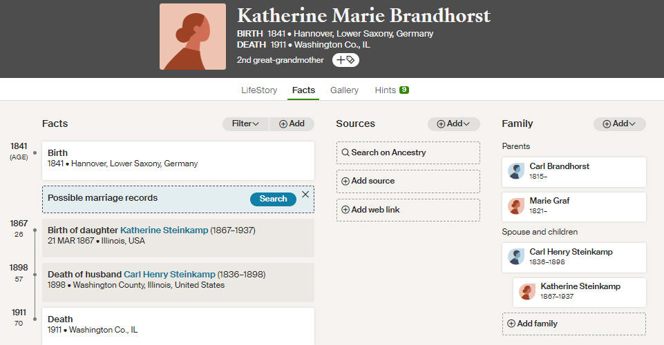Viewport: 664px width, 345px height.
Task: Add a new fact with Add button
Action: (292, 124)
